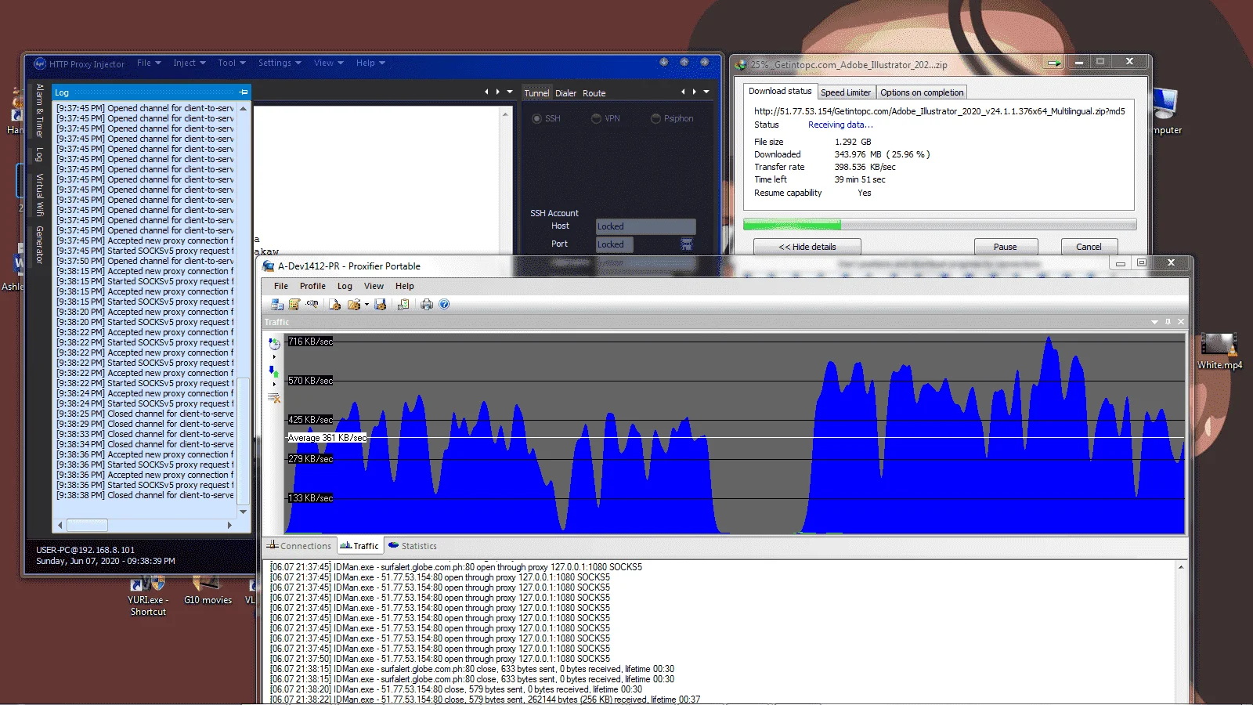Click Proxy Servers toolbar icon in Proxifier
Viewport: 1253px width, 705px height.
(x=277, y=304)
